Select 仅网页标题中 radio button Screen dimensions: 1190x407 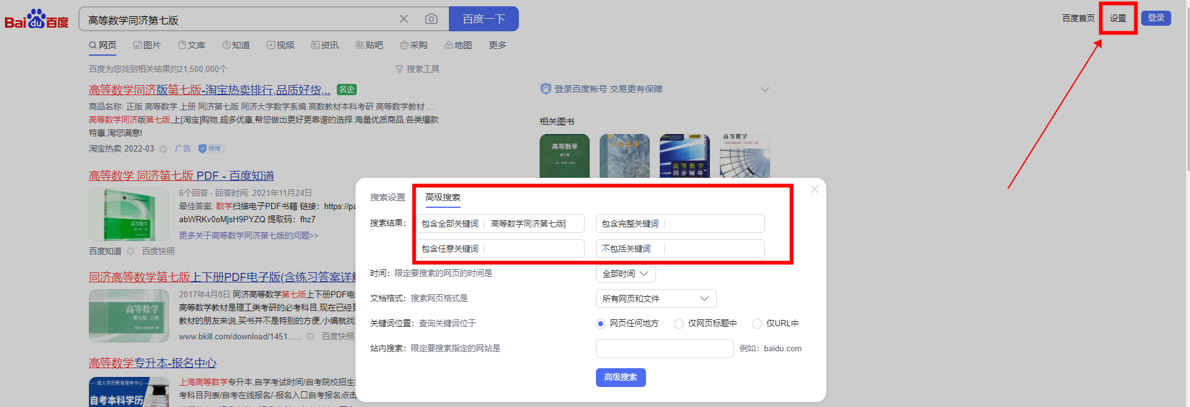[x=679, y=324]
